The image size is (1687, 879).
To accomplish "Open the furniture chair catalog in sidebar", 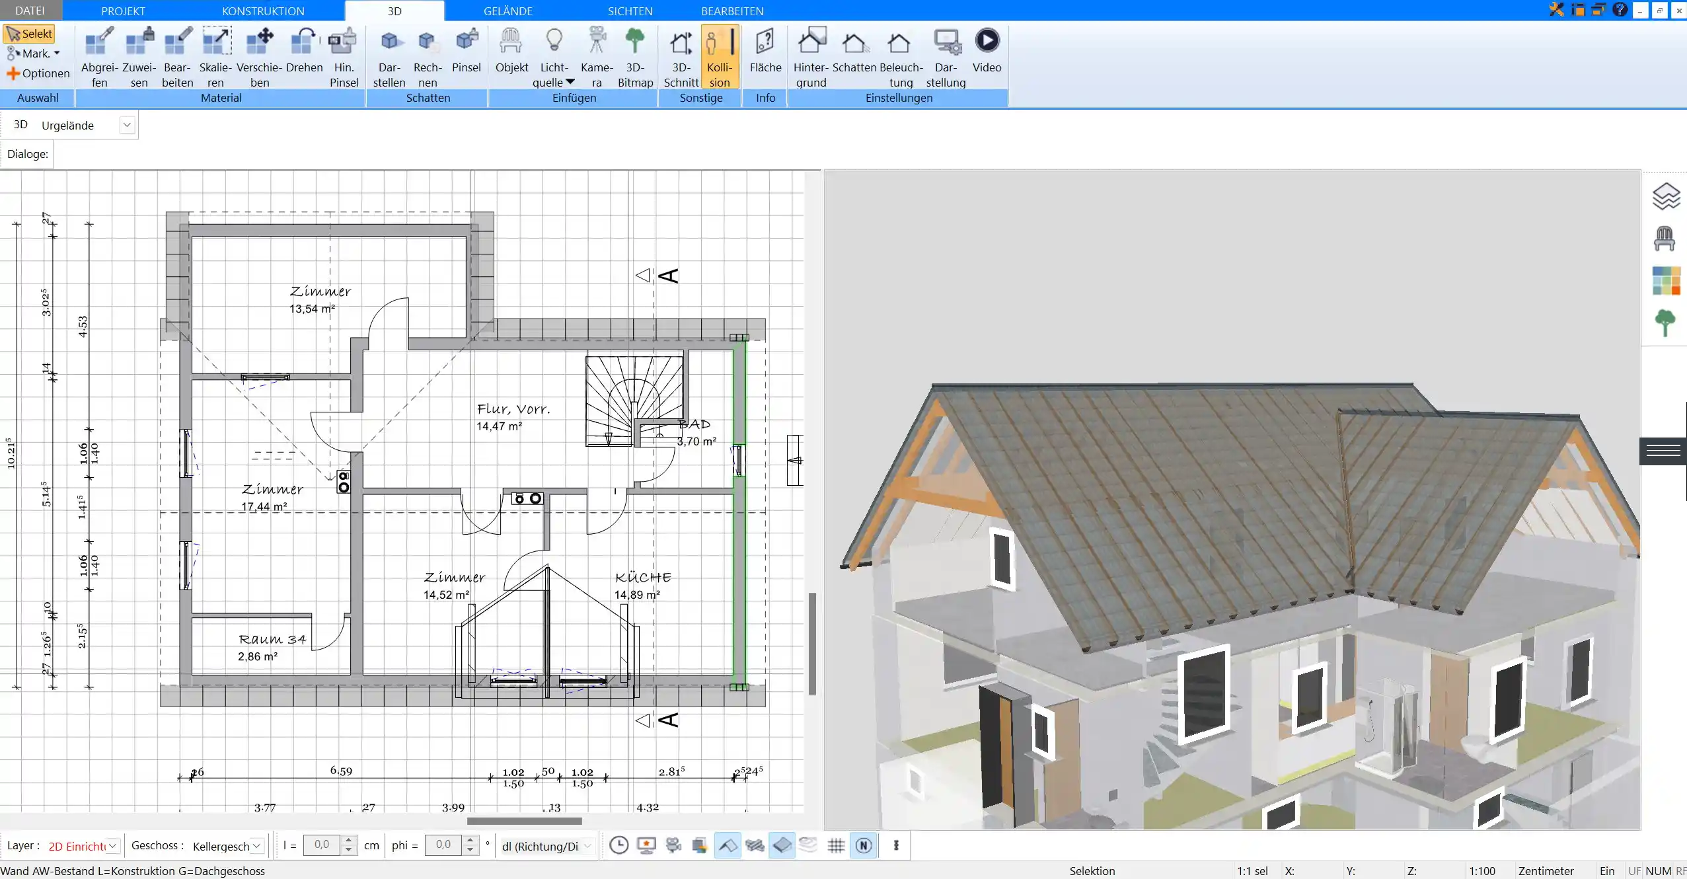I will coord(1665,239).
